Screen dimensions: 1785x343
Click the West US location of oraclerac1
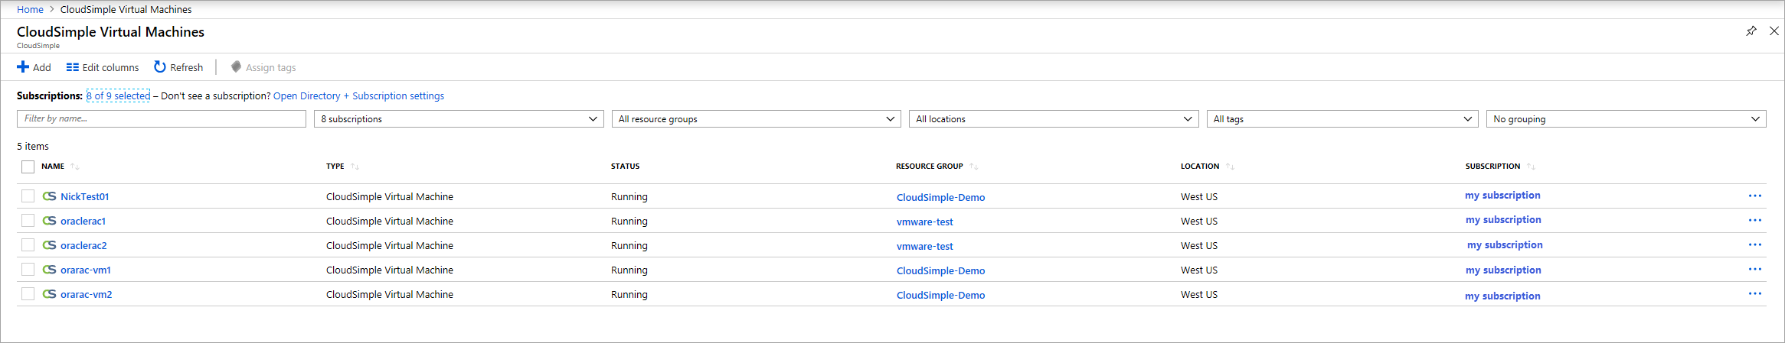coord(1199,221)
